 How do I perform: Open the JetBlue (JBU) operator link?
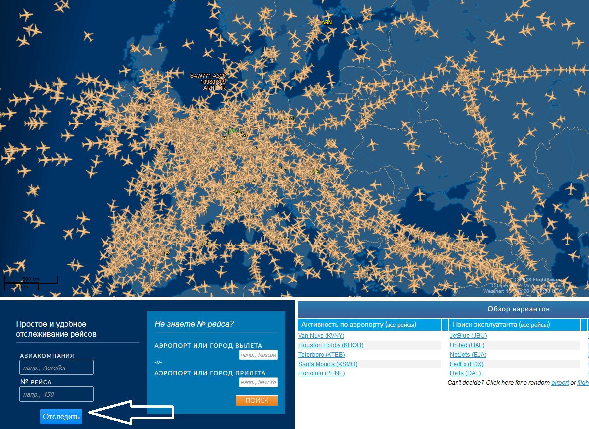(468, 336)
